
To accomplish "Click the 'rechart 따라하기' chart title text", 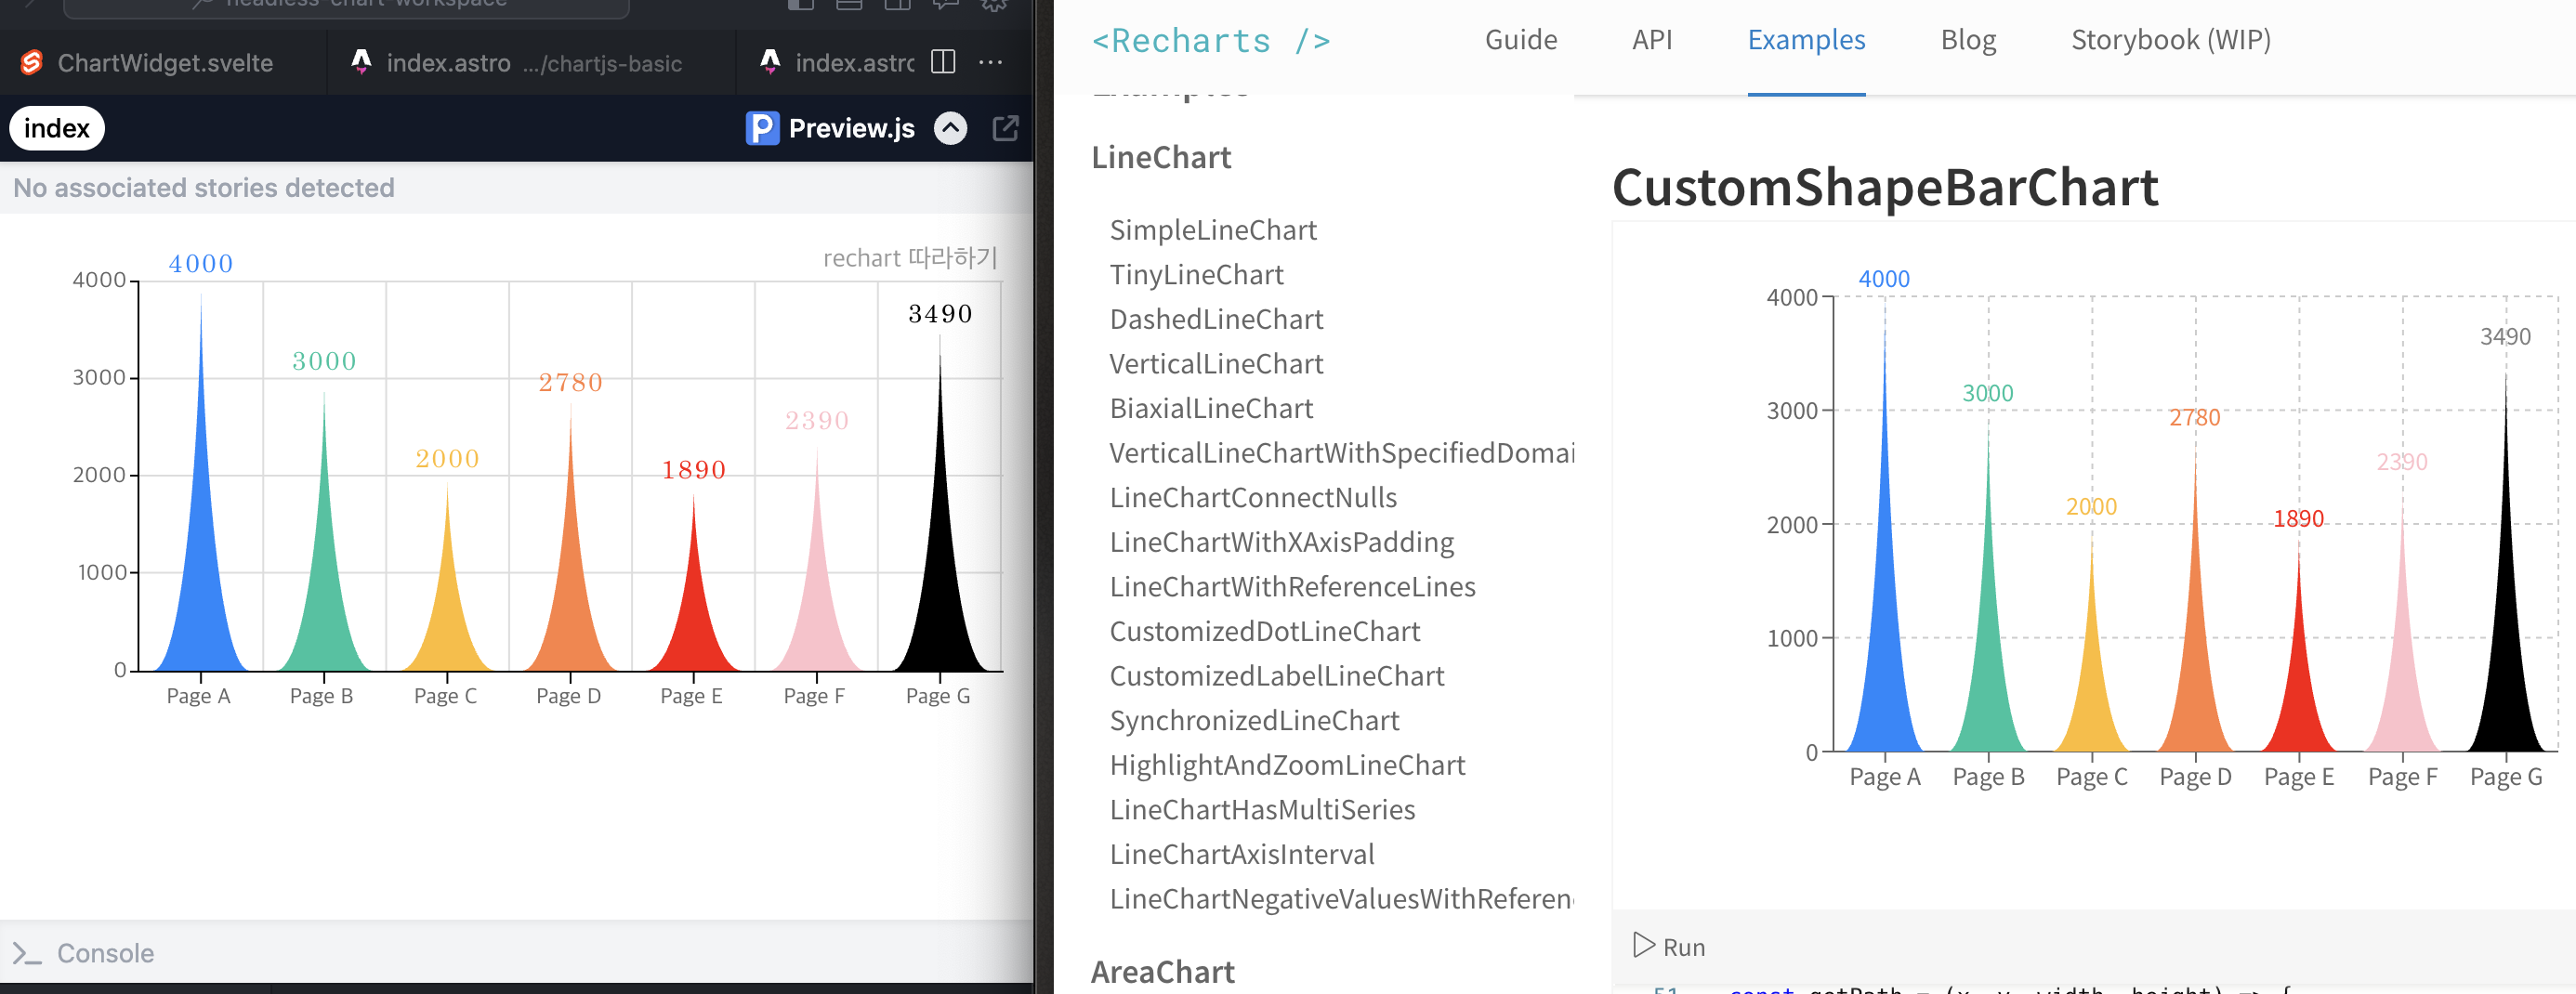I will click(909, 258).
